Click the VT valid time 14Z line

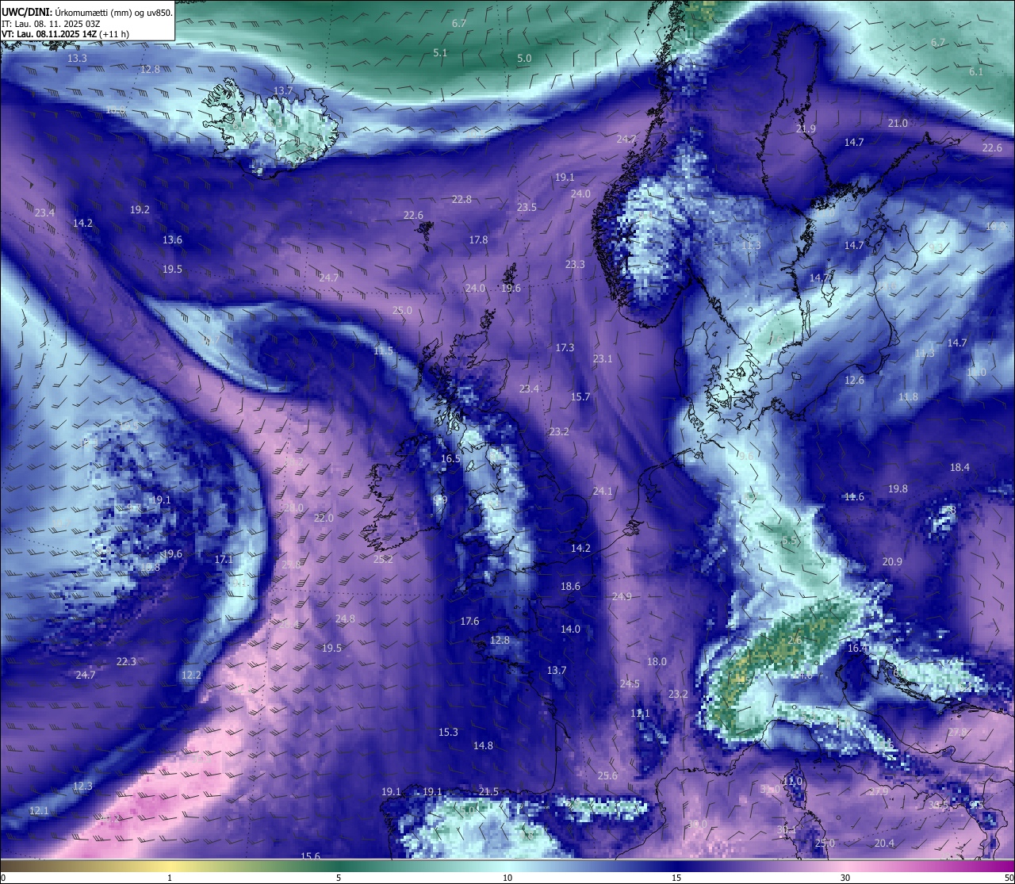coord(65,34)
